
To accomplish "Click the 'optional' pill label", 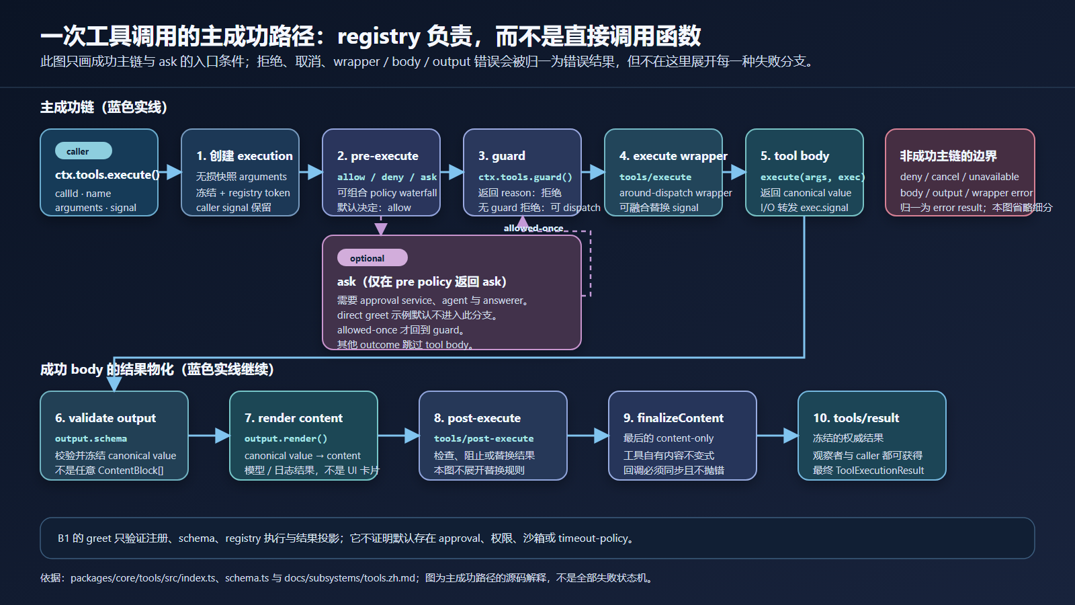I will [x=372, y=258].
